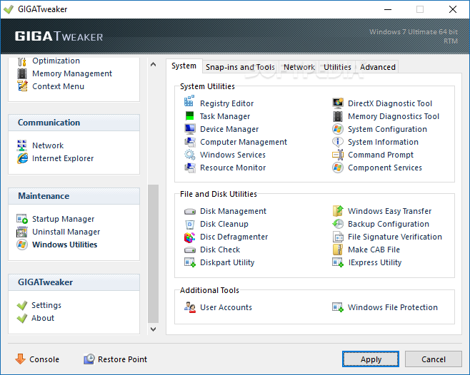Click the Windows Services gear icon
Image resolution: width=470 pixels, height=375 pixels.
coord(190,155)
